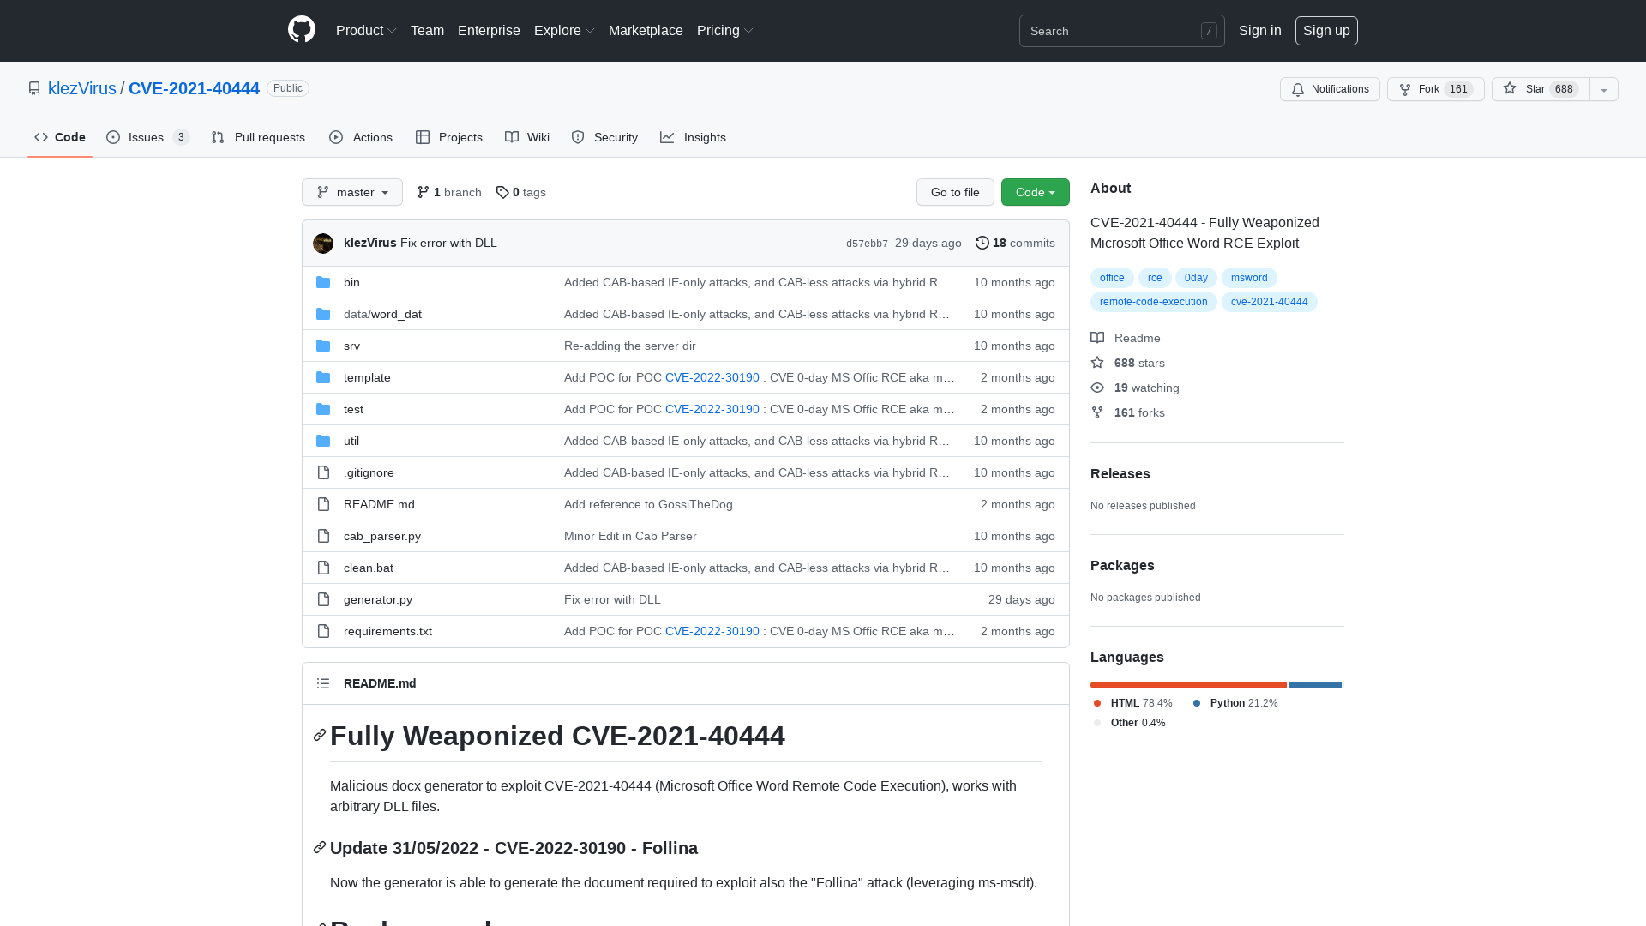1646x926 pixels.
Task: Open the util folder icon
Action: (x=323, y=441)
